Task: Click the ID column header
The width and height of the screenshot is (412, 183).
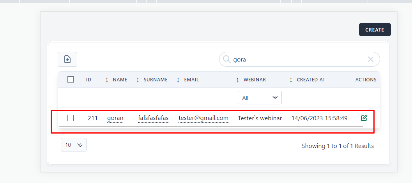Action: coord(89,80)
